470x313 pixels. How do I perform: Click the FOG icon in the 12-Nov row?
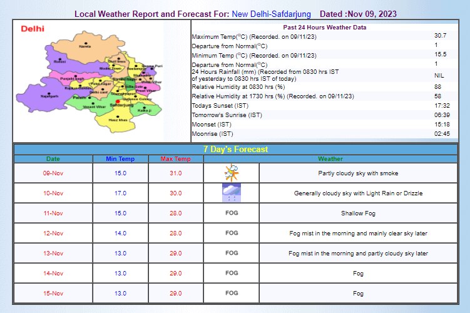pos(232,233)
